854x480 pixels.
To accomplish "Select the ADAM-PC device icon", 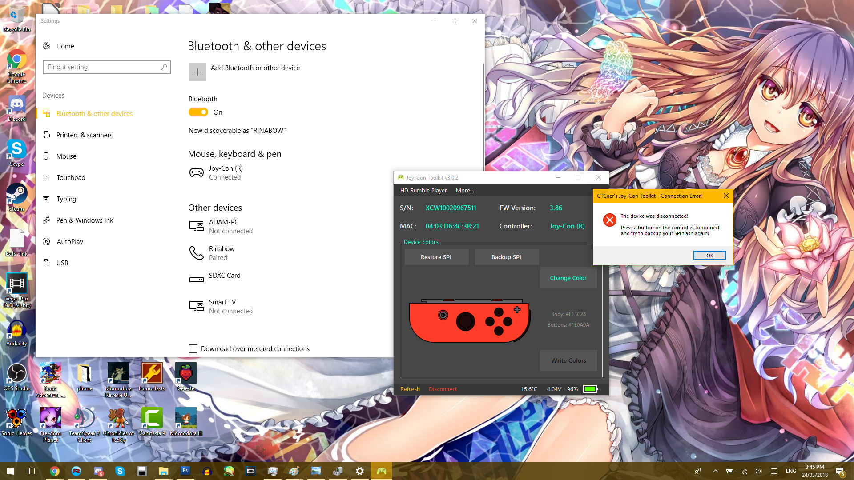I will (x=197, y=226).
